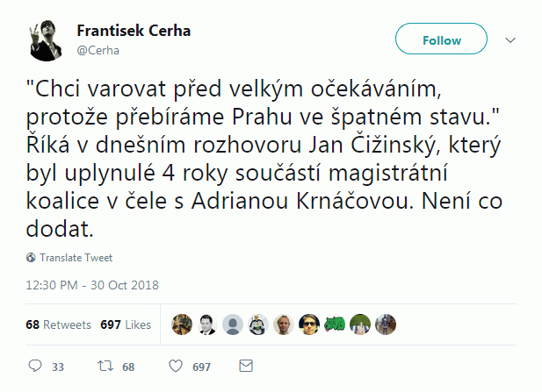Show the list of 68 Retweets
Image resolution: width=542 pixels, height=392 pixels.
coord(58,324)
